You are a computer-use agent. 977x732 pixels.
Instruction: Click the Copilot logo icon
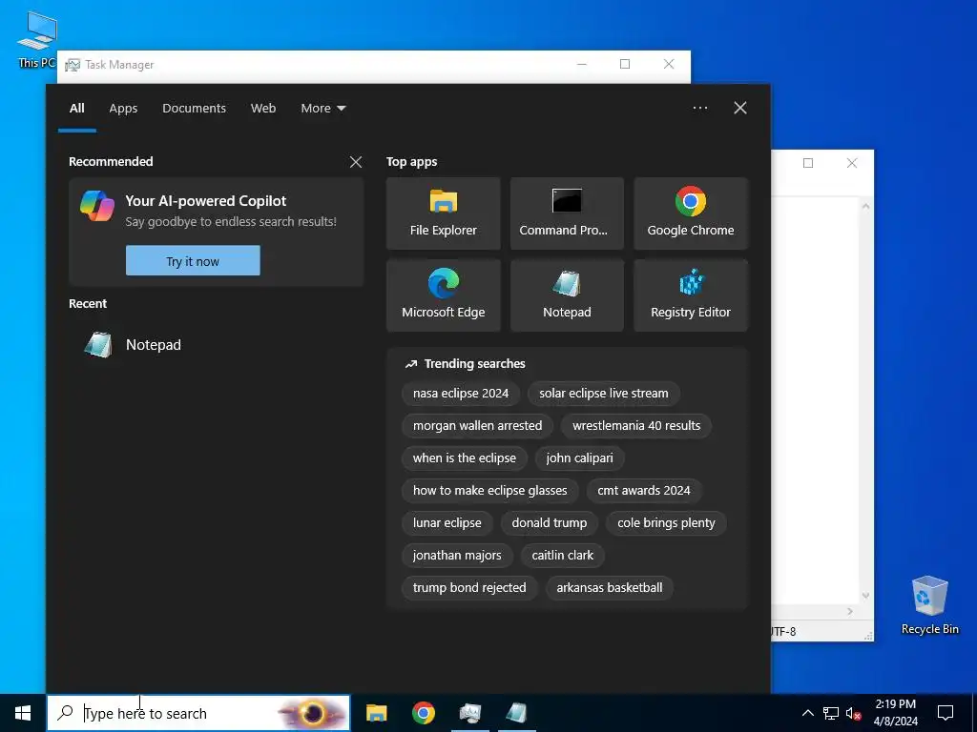pyautogui.click(x=97, y=206)
